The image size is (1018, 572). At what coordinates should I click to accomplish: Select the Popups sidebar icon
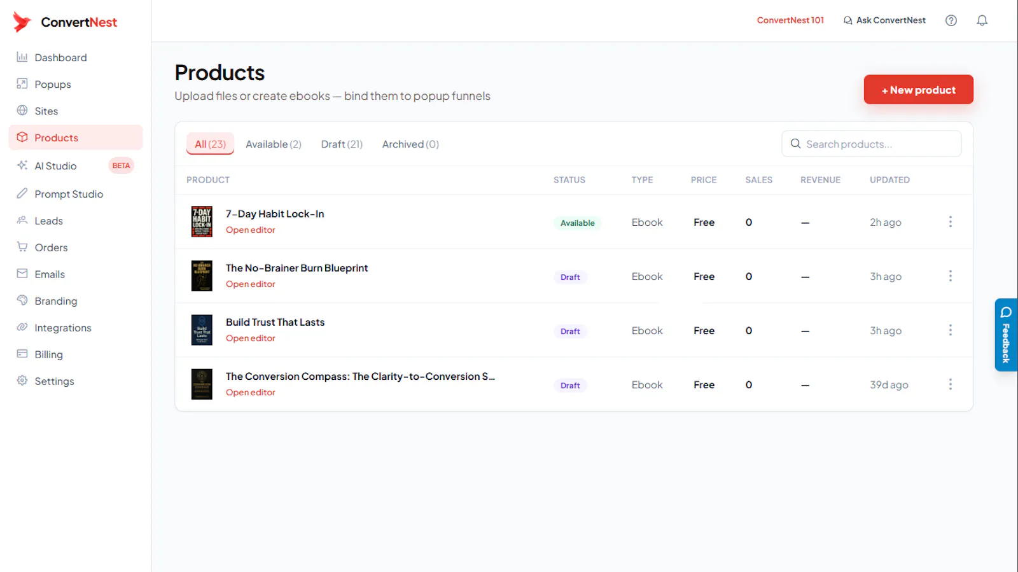[22, 84]
